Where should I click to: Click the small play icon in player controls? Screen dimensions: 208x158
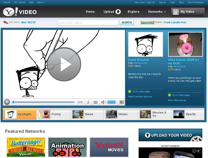pyautogui.click(x=7, y=102)
